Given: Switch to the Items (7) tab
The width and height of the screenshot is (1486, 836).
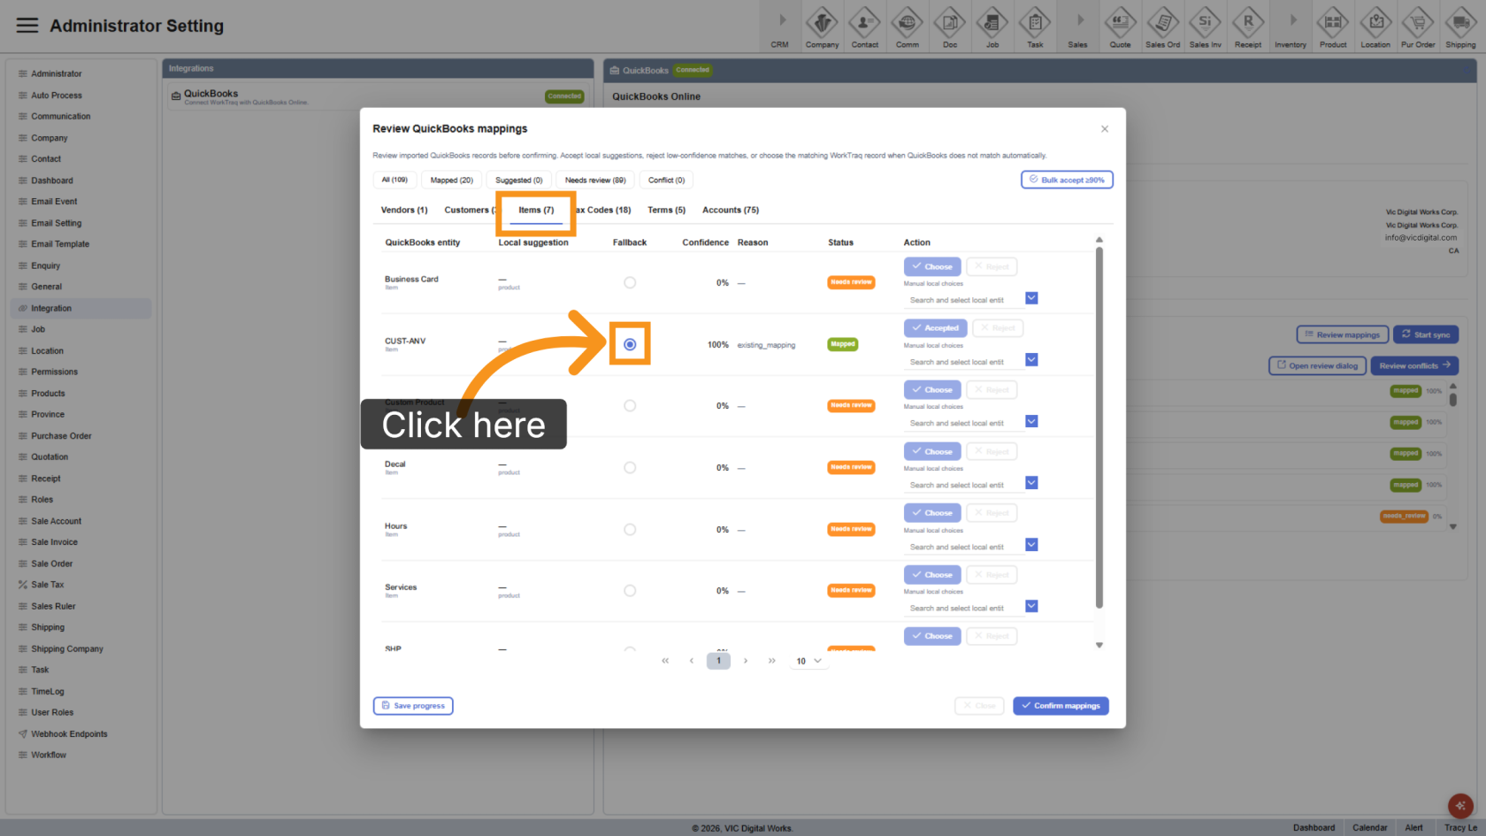Looking at the screenshot, I should (x=536, y=211).
